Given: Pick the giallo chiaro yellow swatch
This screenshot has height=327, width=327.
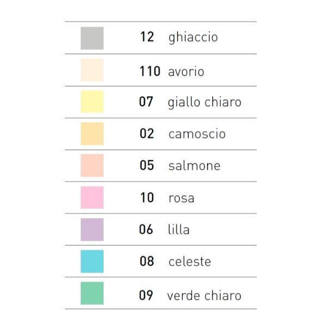Looking at the screenshot, I should tap(92, 102).
